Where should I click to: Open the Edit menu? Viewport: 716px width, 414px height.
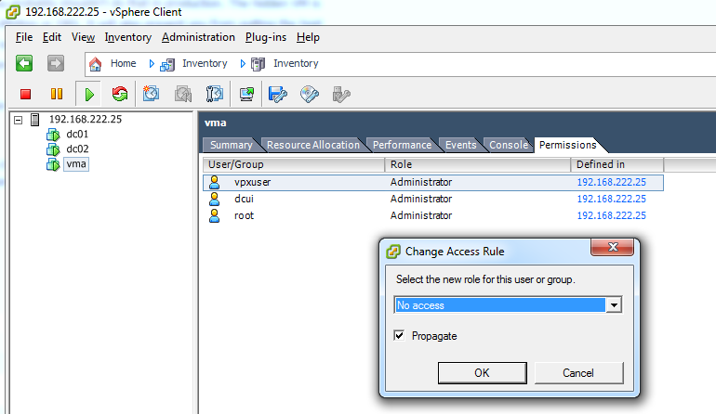[51, 37]
